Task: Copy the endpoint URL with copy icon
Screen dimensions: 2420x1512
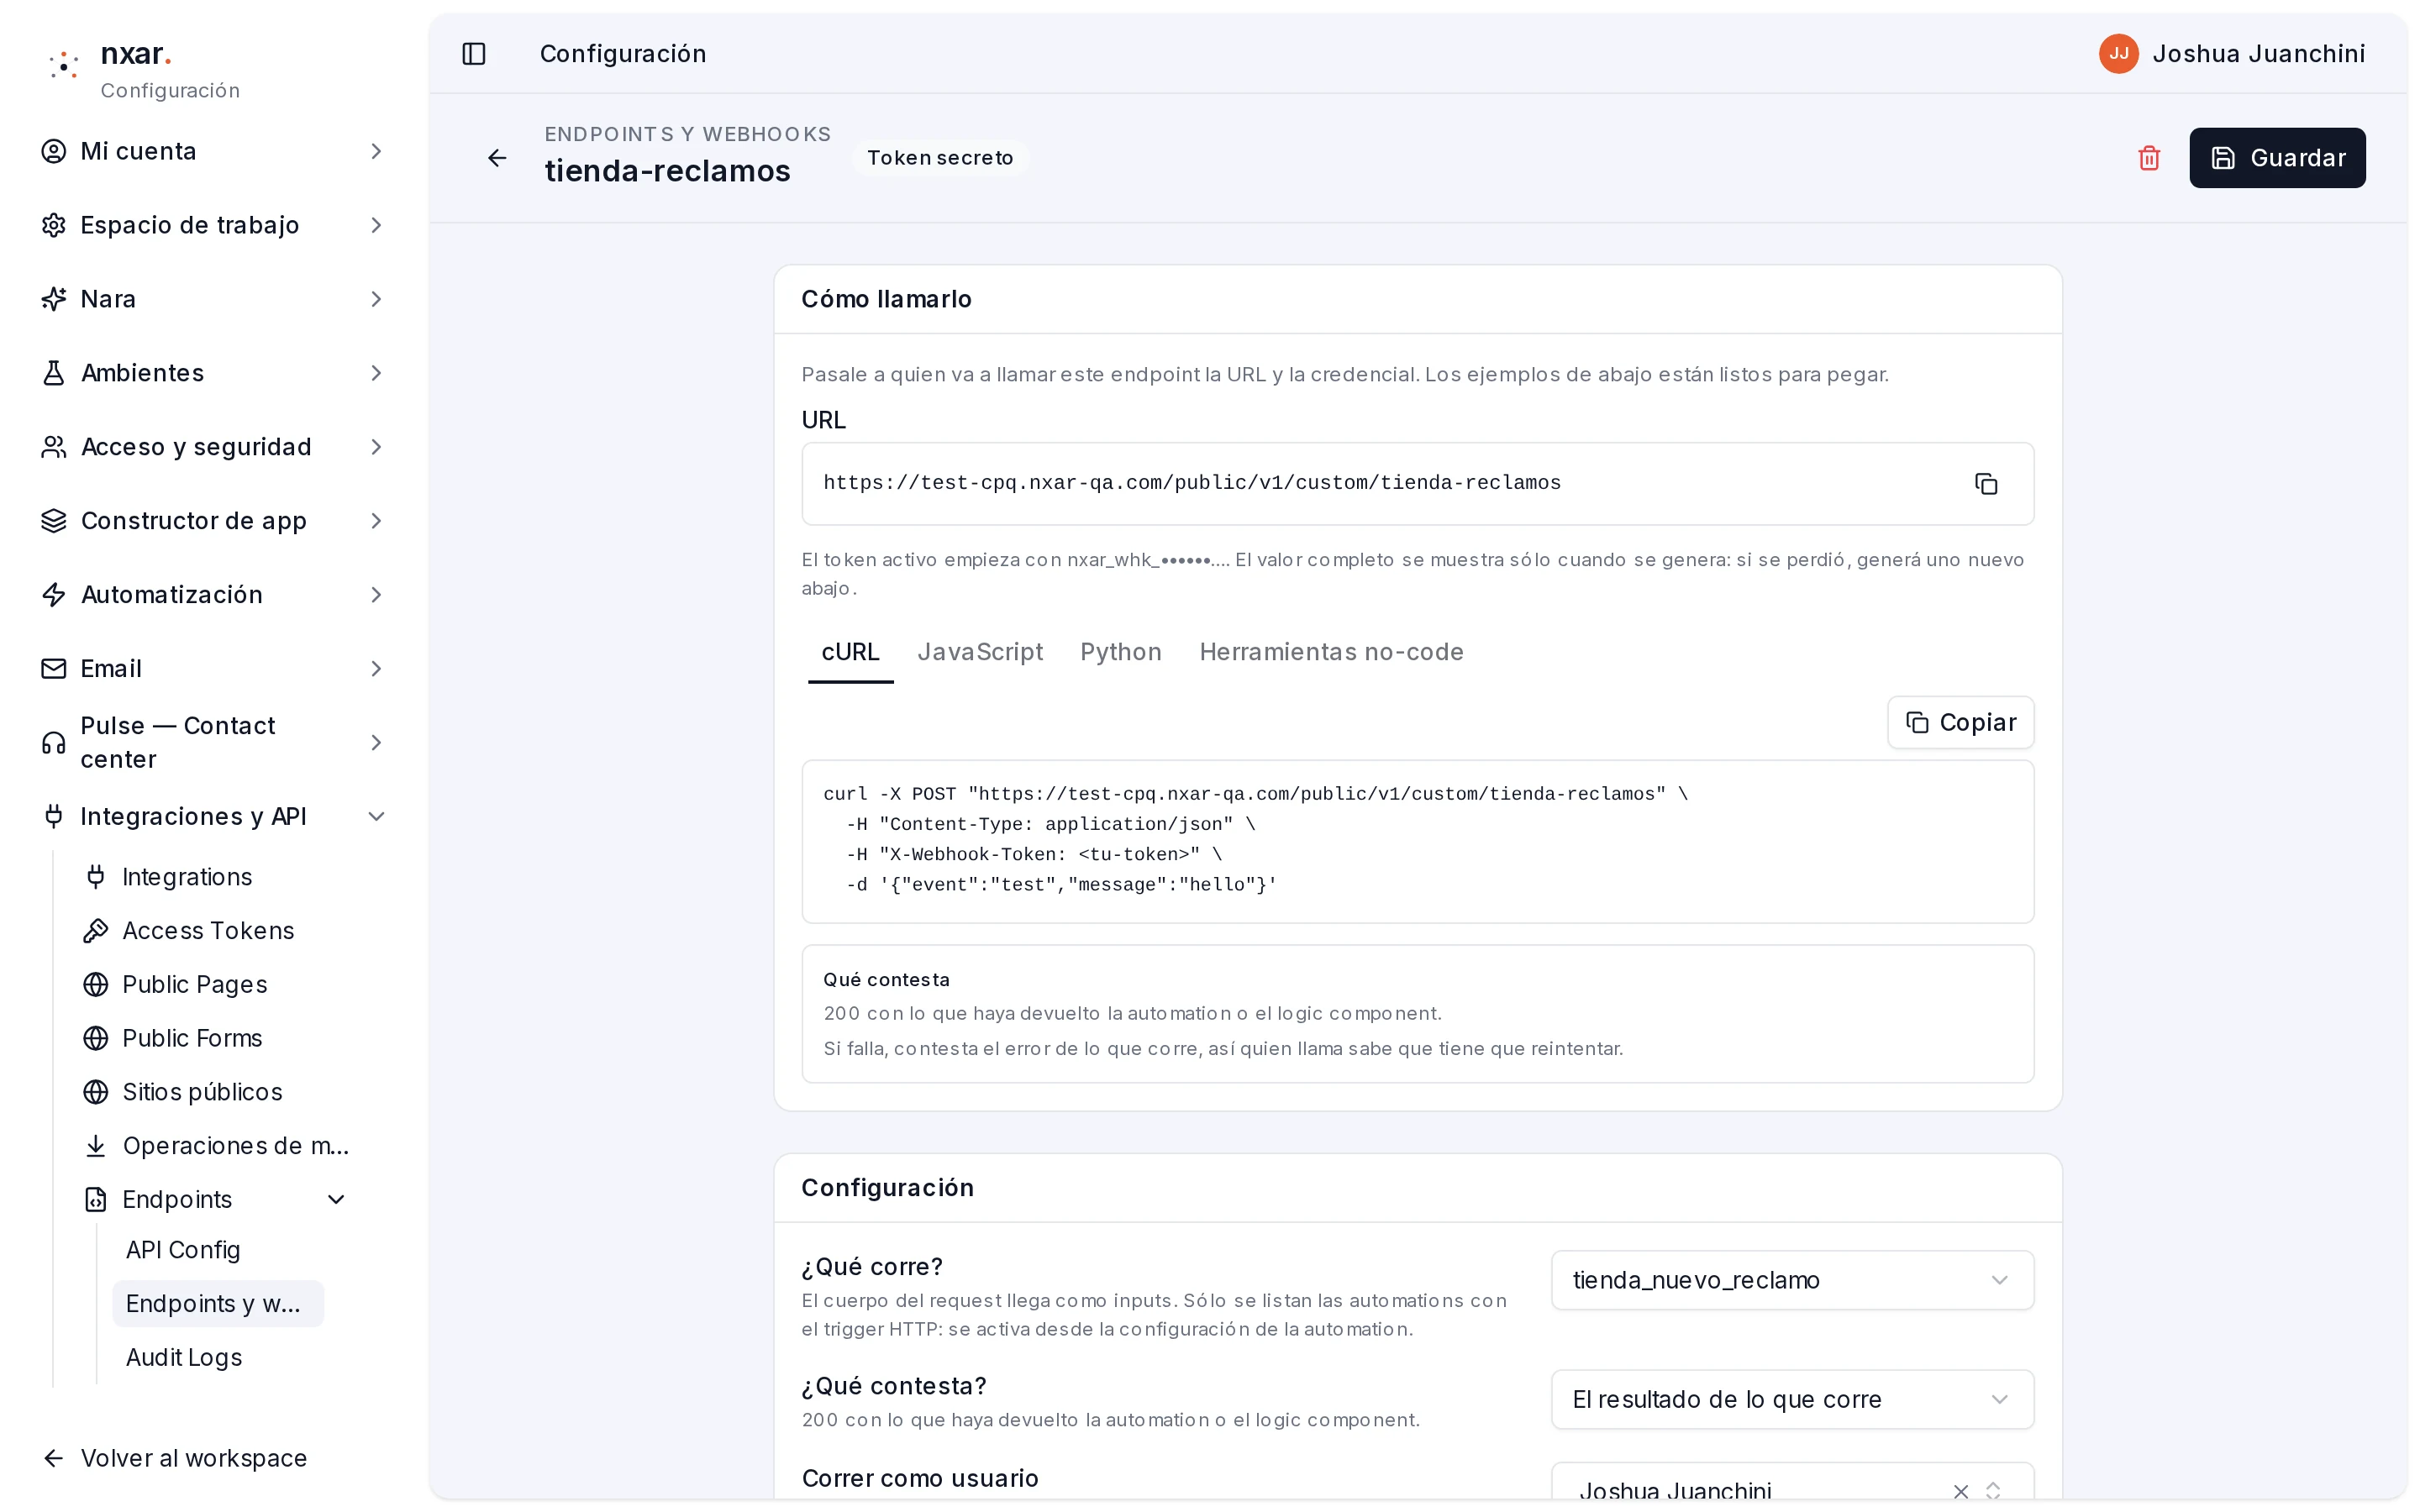Action: [x=1986, y=484]
